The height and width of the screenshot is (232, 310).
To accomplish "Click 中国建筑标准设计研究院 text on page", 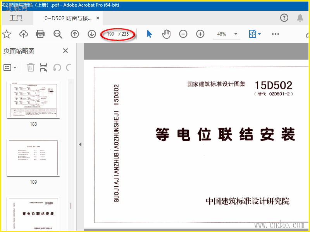I will [248, 201].
